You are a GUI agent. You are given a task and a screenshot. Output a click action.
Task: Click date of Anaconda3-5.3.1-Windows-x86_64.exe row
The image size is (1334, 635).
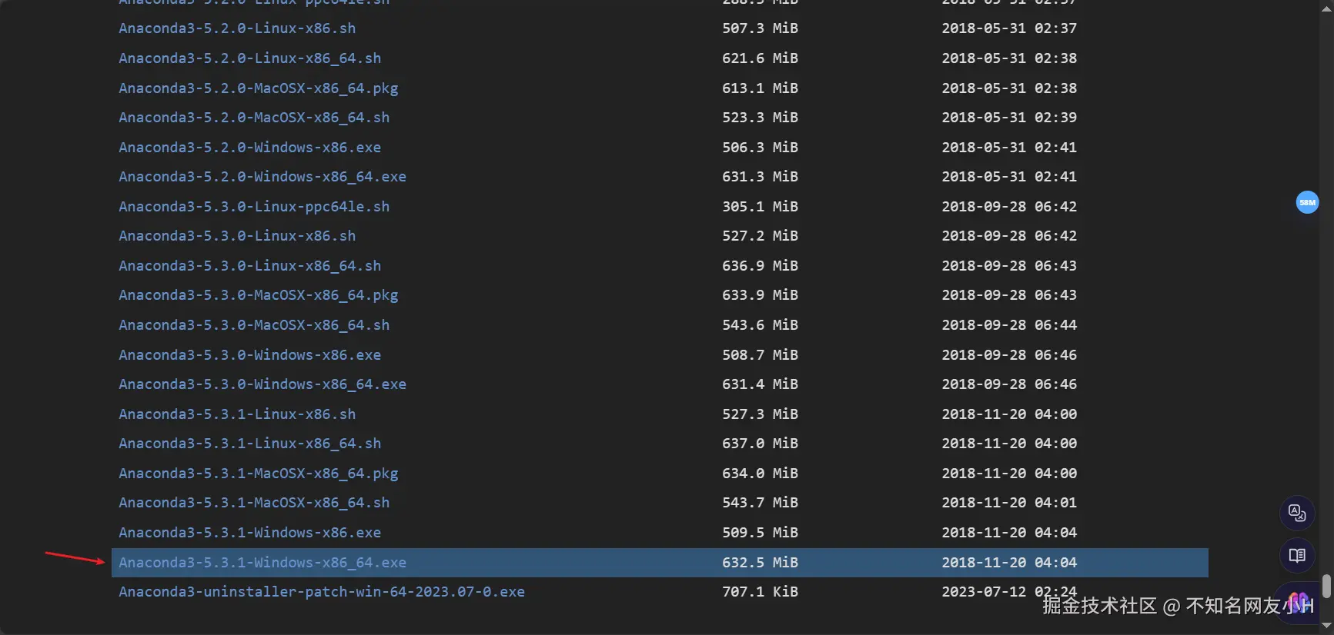[1009, 563]
